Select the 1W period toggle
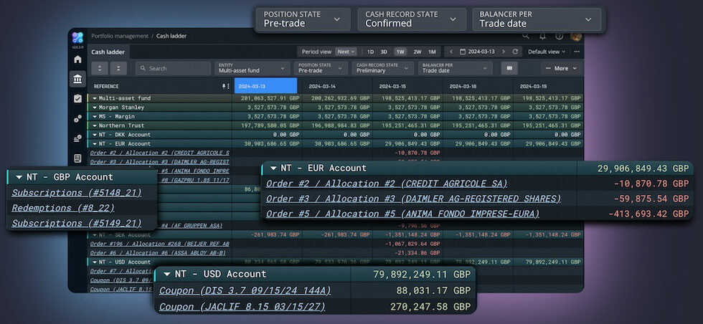Viewport: 703px width, 324px height. click(400, 52)
